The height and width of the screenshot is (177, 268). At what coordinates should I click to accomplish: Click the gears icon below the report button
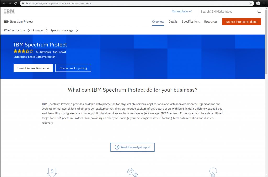132,172
